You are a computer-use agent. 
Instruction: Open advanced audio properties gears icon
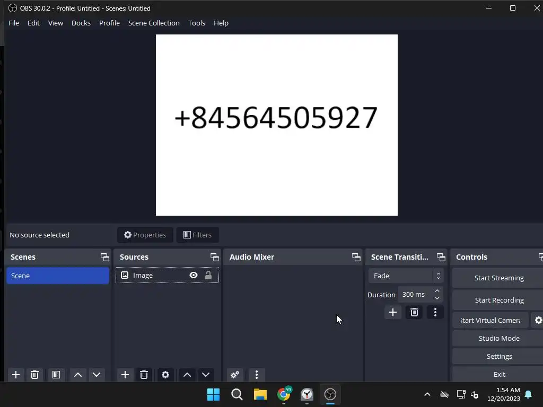[235, 375]
